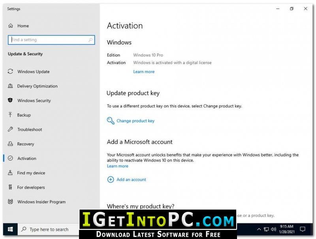
Task: Click the For developers tools icon
Action: pos(10,187)
